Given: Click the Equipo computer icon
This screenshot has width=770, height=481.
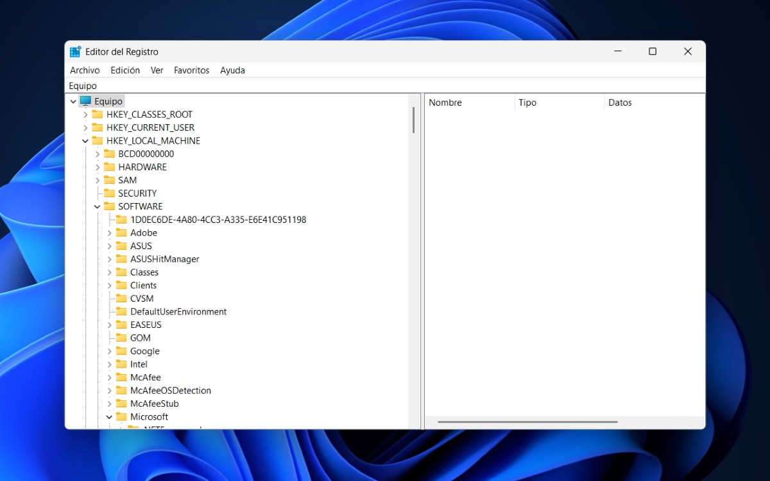Looking at the screenshot, I should pyautogui.click(x=85, y=101).
